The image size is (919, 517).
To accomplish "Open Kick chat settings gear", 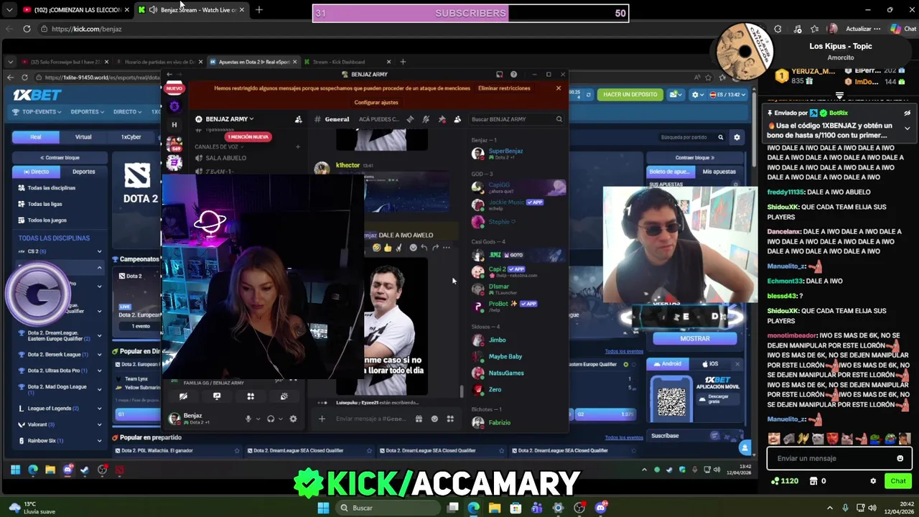I will (873, 481).
